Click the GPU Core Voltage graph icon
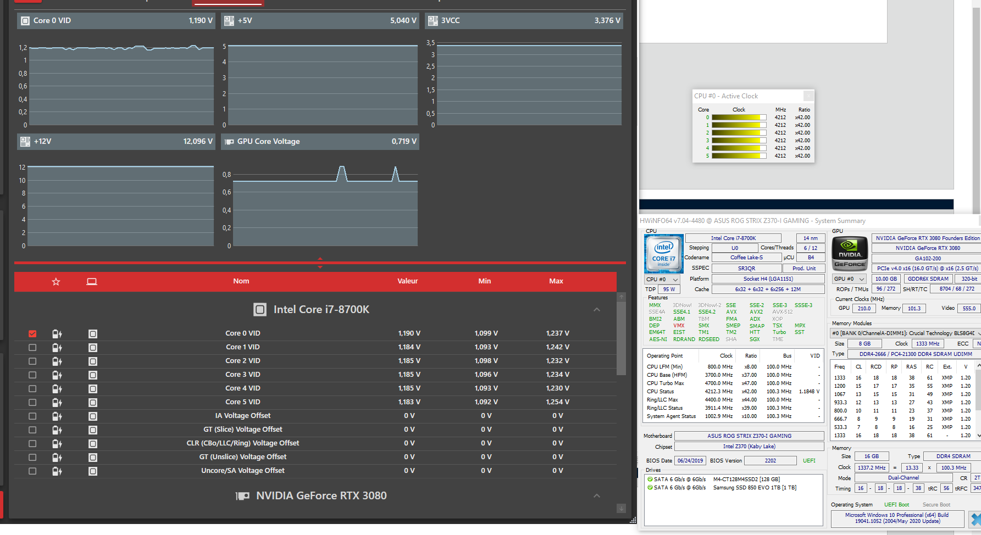The image size is (981, 535). pyautogui.click(x=229, y=142)
